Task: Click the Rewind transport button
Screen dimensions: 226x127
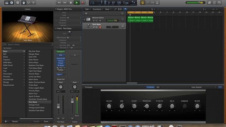Action: 59,2
